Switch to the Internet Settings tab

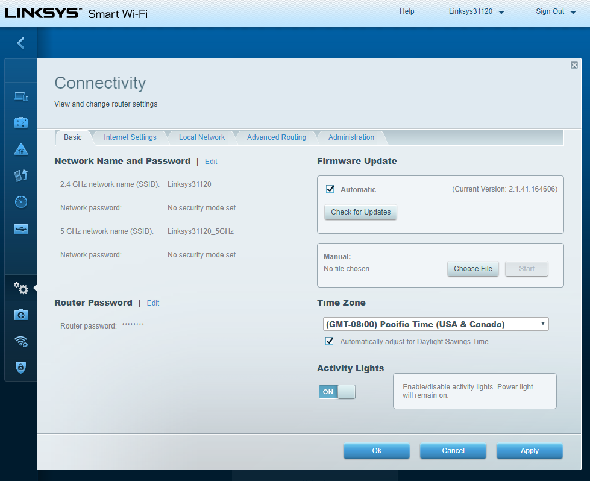130,137
